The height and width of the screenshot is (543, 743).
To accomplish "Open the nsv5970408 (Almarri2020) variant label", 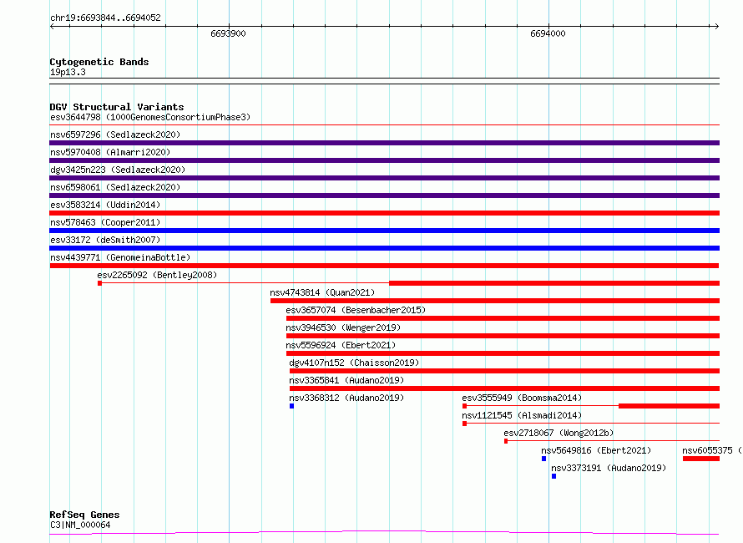I will click(110, 152).
